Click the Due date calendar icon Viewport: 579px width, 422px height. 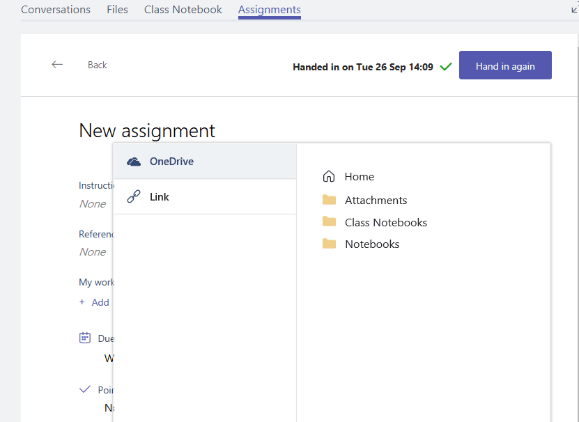[x=84, y=338]
